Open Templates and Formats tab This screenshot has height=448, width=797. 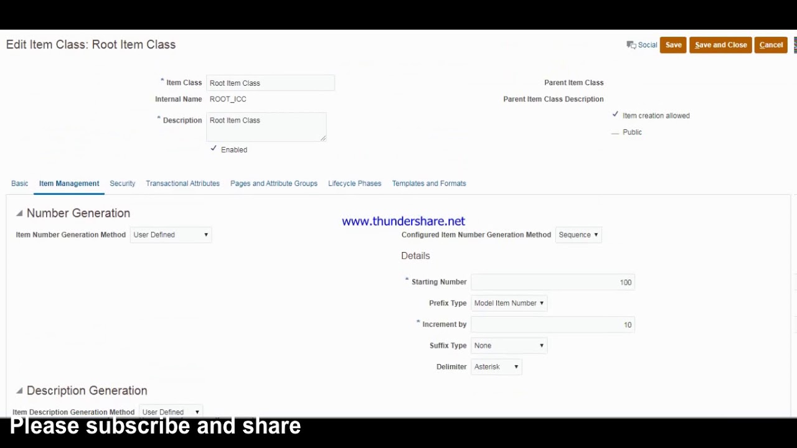tap(429, 184)
